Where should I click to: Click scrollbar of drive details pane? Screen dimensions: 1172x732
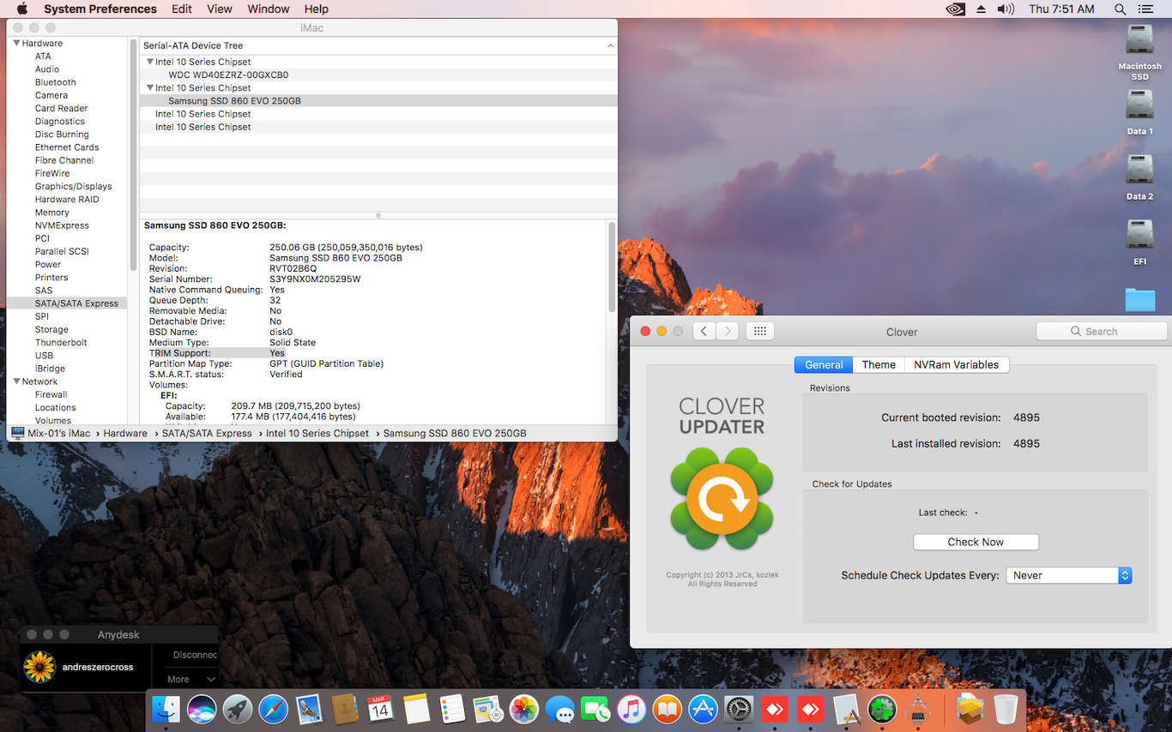click(612, 267)
